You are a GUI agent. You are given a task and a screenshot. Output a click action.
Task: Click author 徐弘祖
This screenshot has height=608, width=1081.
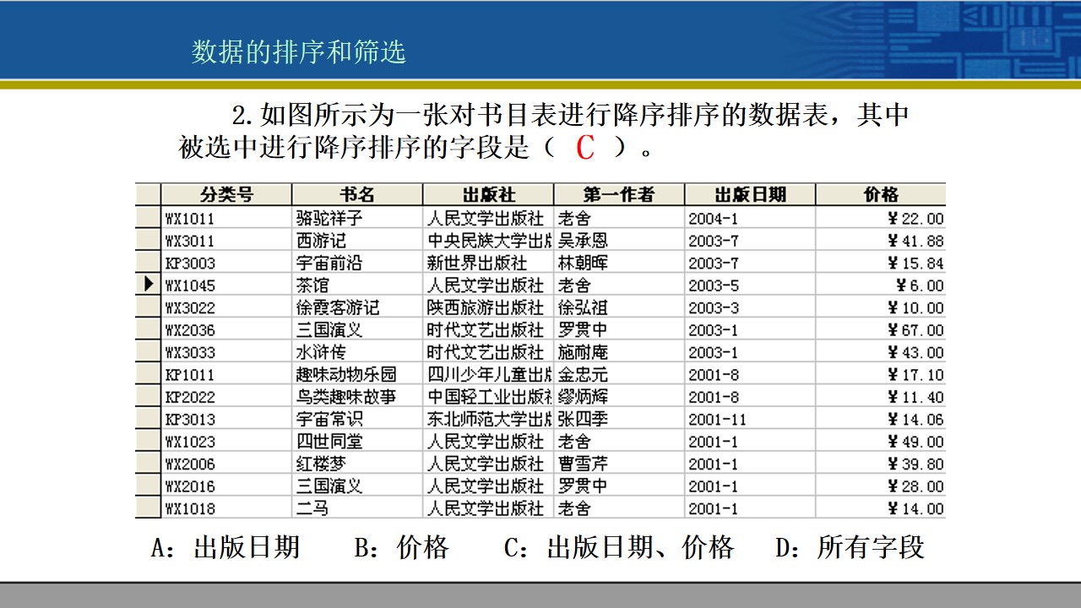(583, 307)
